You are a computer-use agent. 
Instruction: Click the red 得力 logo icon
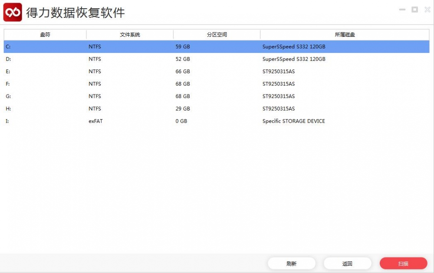click(x=13, y=12)
